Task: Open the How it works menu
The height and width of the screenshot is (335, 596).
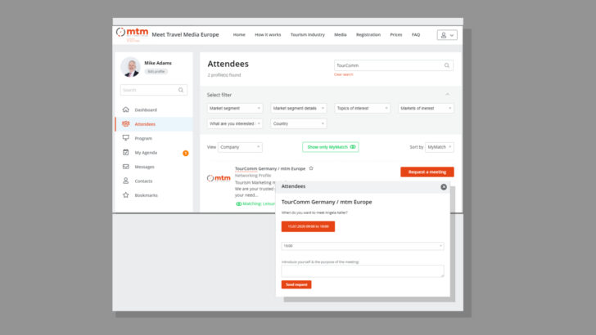Action: click(268, 35)
